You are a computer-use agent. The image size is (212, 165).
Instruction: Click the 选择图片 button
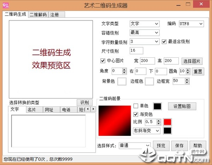(x=192, y=61)
